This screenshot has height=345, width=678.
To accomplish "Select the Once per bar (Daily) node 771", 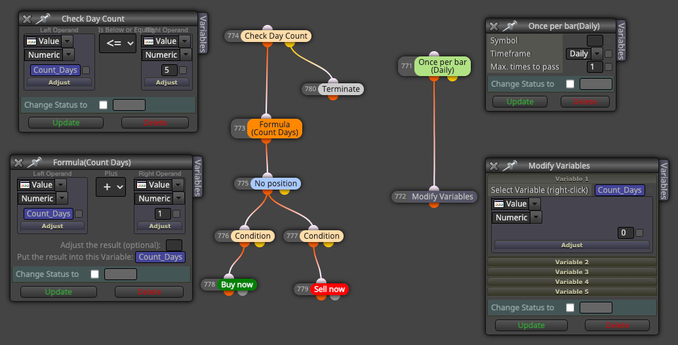I will tap(443, 66).
